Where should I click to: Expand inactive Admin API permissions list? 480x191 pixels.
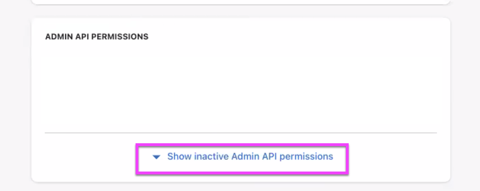(250, 157)
